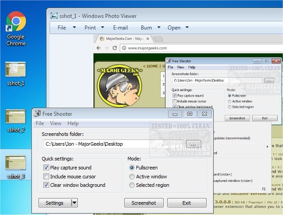
Task: Toggle Clear window background checkbox
Action: point(46,185)
